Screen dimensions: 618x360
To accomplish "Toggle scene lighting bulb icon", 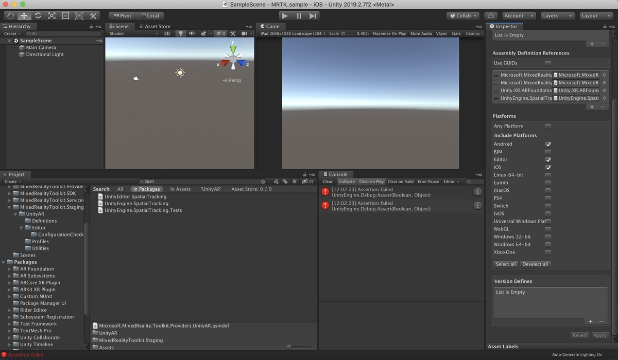I will coord(180,33).
